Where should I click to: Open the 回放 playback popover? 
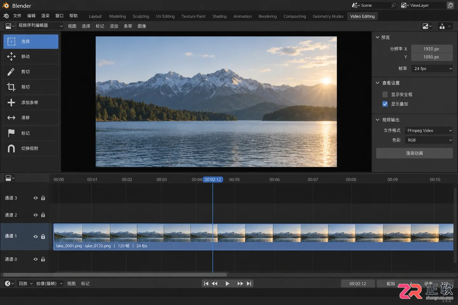coord(25,284)
